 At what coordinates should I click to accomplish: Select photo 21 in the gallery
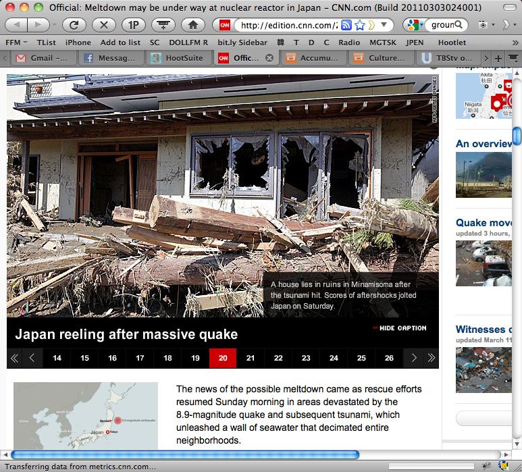click(251, 358)
